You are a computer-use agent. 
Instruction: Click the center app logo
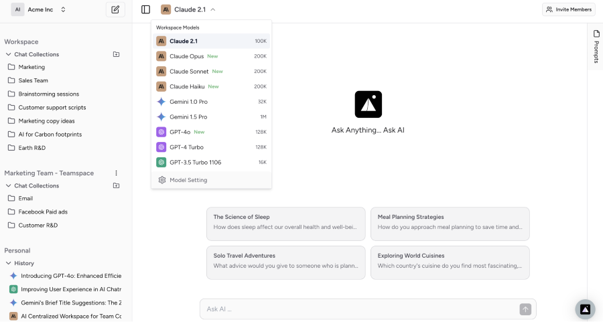(368, 104)
